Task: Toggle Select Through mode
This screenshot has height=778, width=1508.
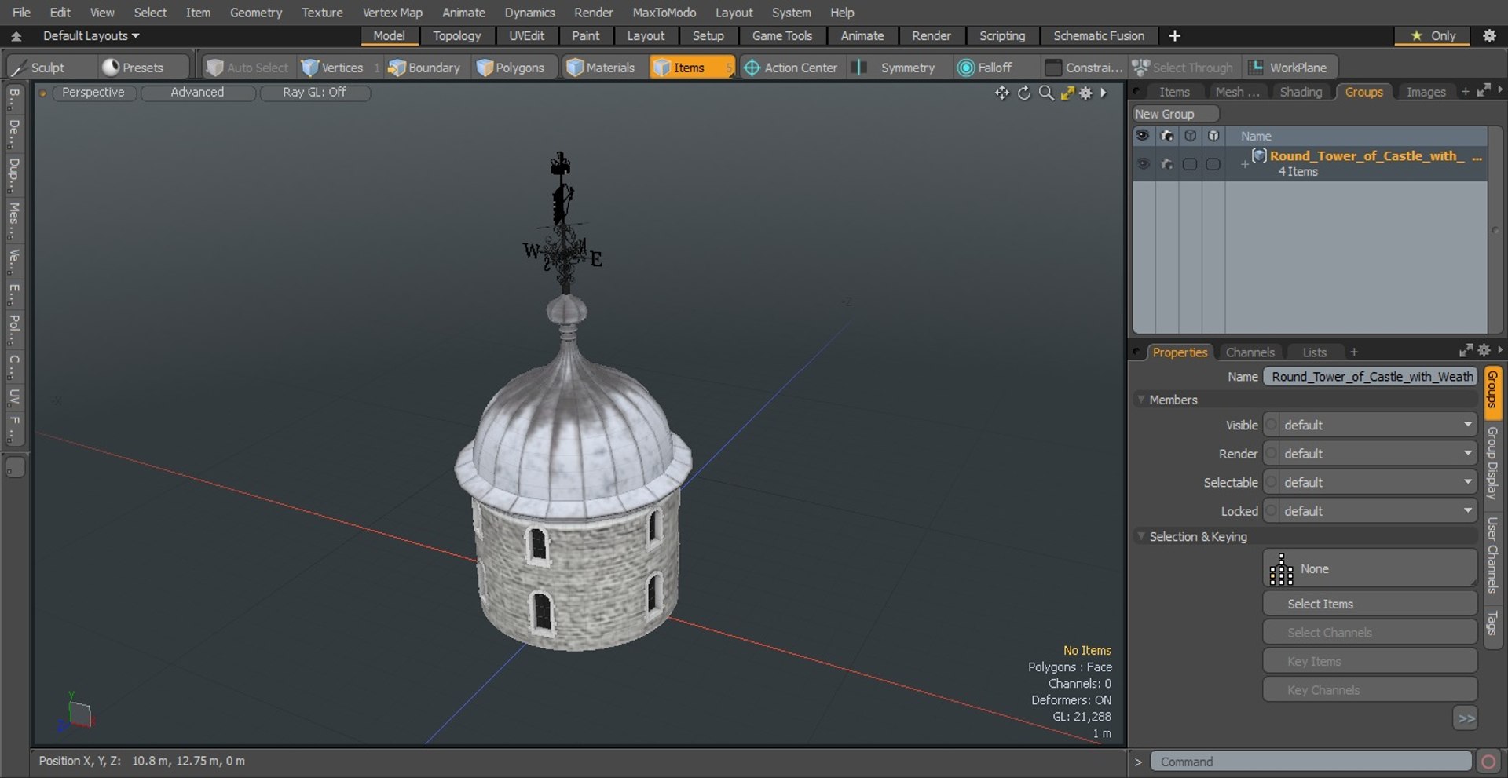Action: tap(1184, 68)
